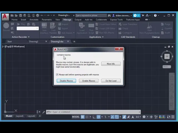Click Find Non-Purgeable Items
The image size is (178, 133).
(x=150, y=28)
